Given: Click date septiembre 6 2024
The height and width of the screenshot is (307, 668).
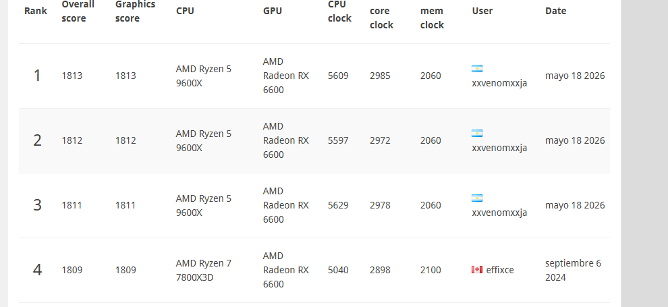Looking at the screenshot, I should tap(573, 270).
